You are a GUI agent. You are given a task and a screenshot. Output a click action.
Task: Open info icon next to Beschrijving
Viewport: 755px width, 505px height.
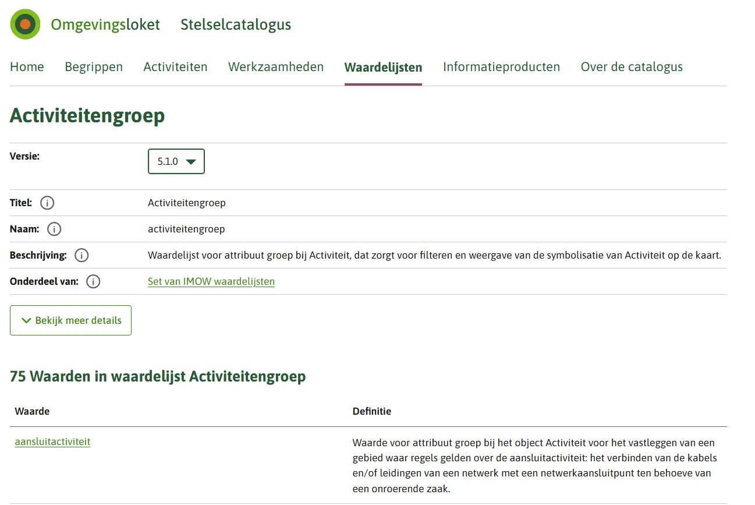click(x=81, y=255)
